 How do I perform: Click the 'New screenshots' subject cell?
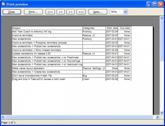point(47,39)
